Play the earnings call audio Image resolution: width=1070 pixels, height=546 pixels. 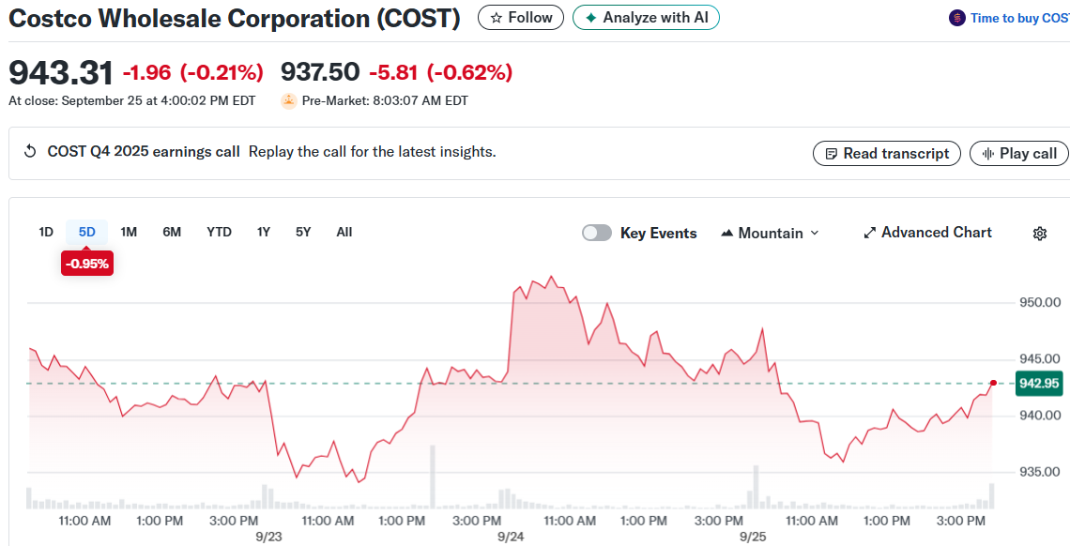click(1018, 153)
